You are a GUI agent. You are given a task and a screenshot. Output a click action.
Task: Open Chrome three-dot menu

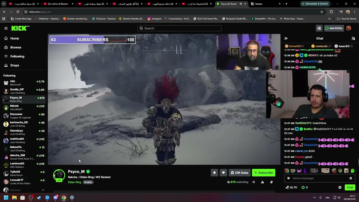pos(355,12)
